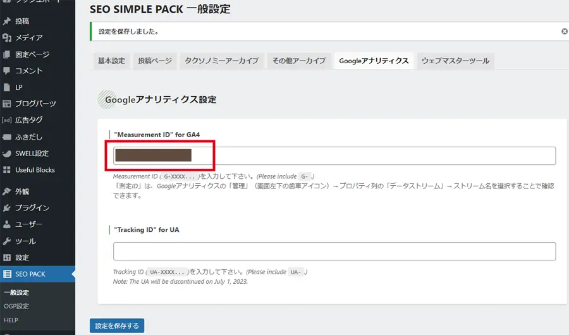Viewport: 569px width, 335px height.
Task: Dismiss the 設定を保存しました notice
Action: 565,32
